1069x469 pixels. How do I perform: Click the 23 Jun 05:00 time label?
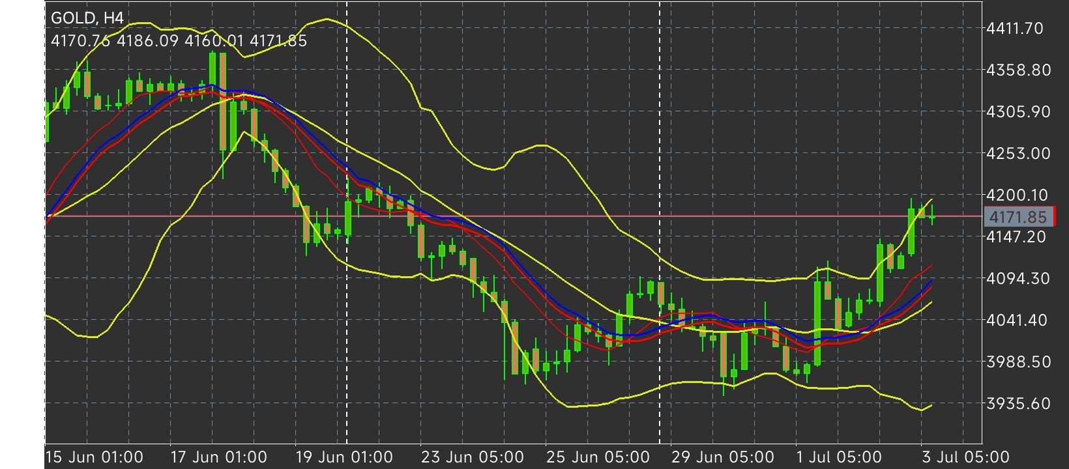(x=472, y=457)
